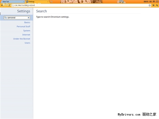Close the Settings tab
Viewport: 159px width, 119px height.
pos(48,2)
